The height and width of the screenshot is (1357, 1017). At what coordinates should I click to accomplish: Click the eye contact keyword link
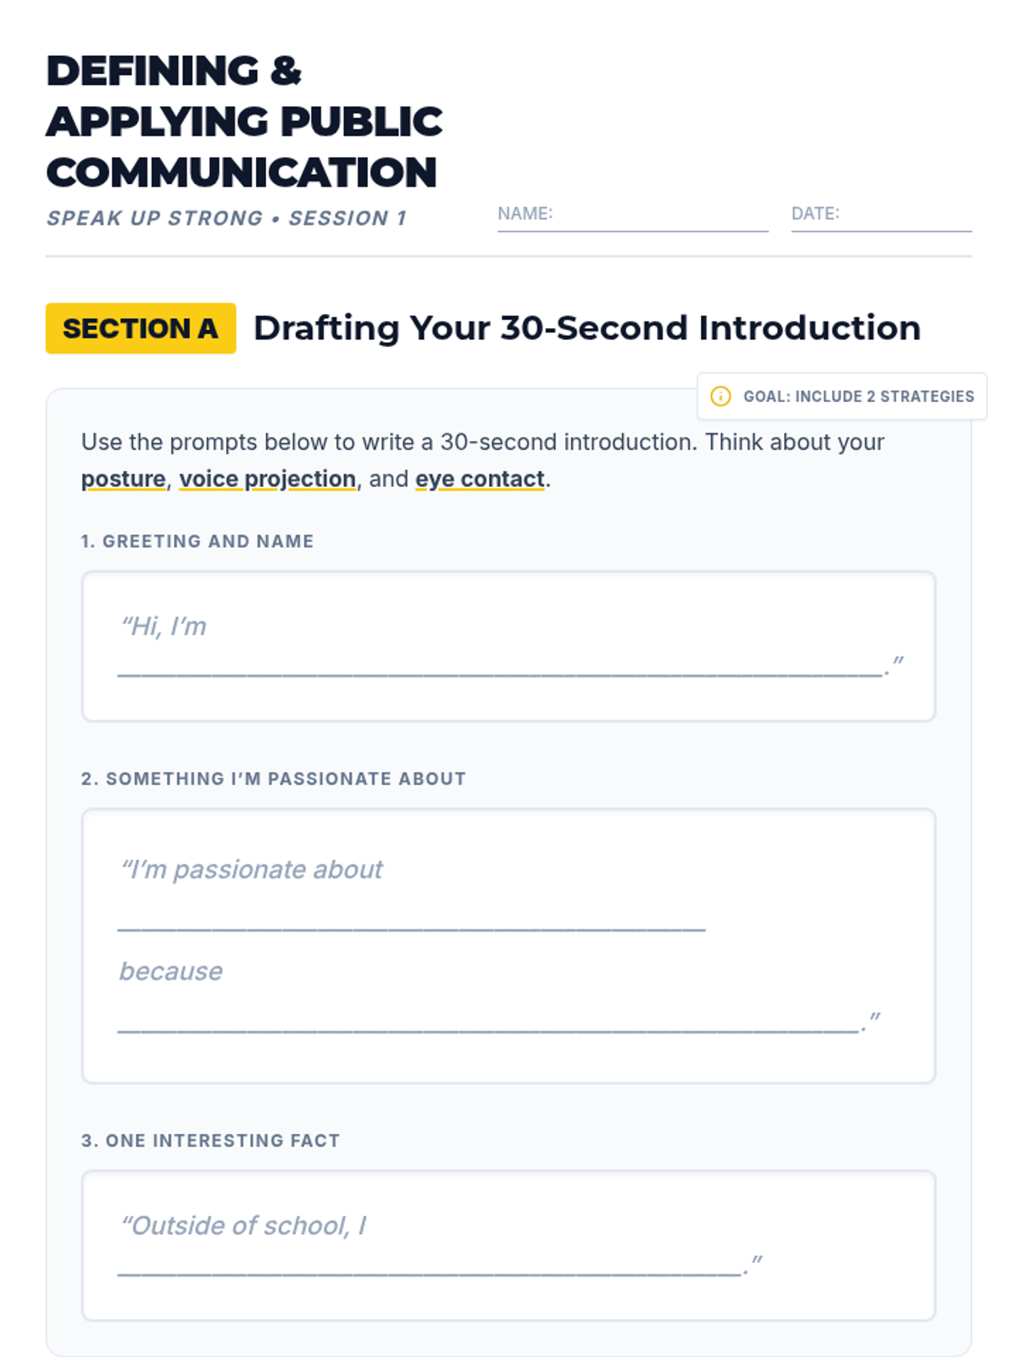480,479
